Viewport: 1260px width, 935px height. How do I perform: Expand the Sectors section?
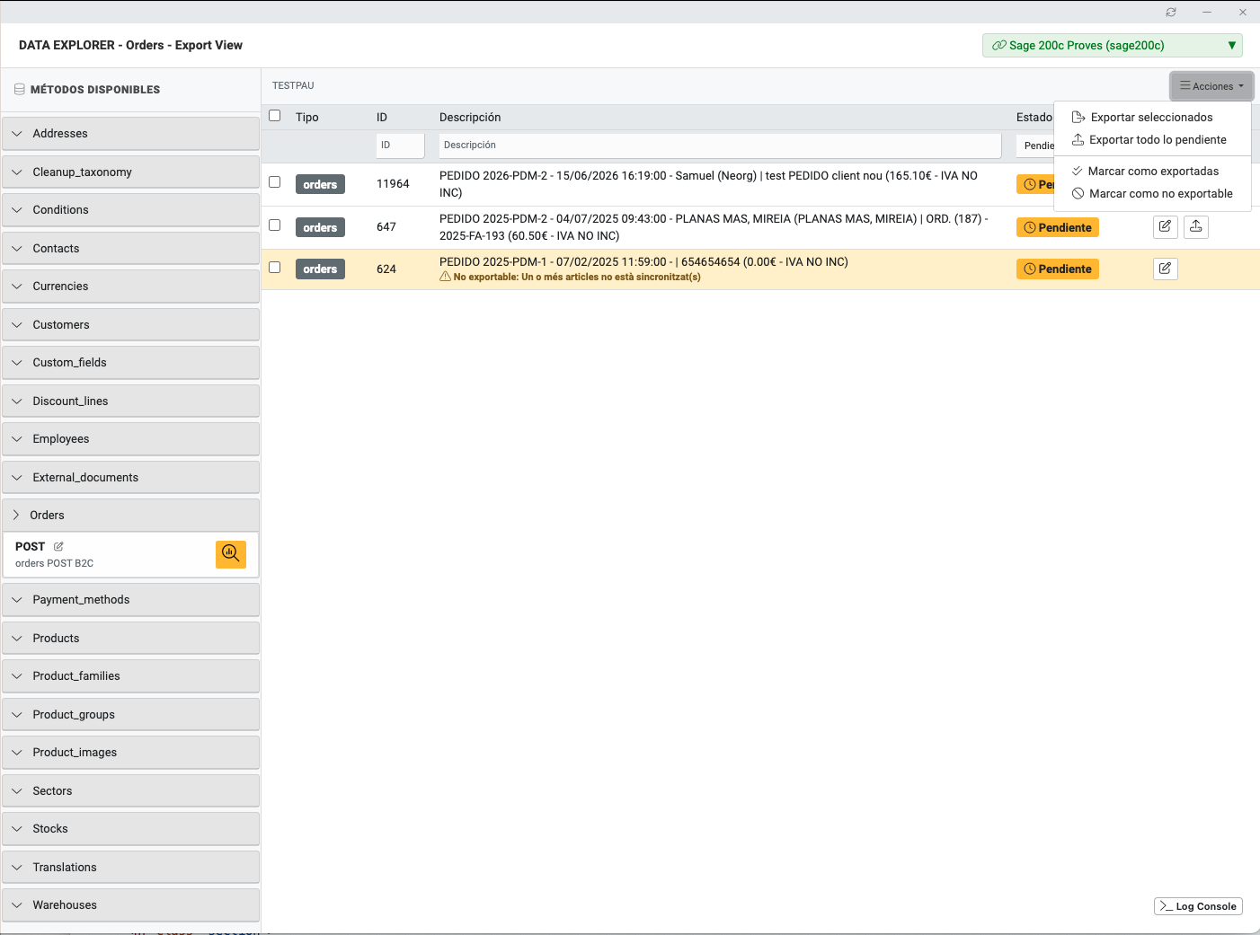131,790
